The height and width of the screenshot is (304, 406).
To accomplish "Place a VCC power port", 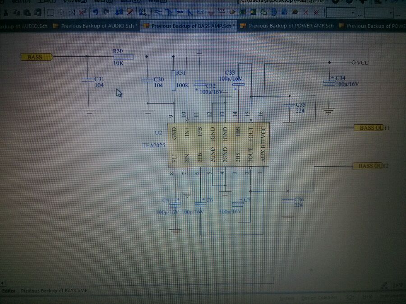I will click(x=221, y=11).
